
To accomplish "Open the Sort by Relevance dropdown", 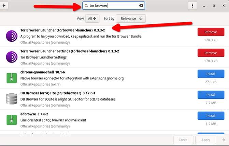I will coord(131,18).
